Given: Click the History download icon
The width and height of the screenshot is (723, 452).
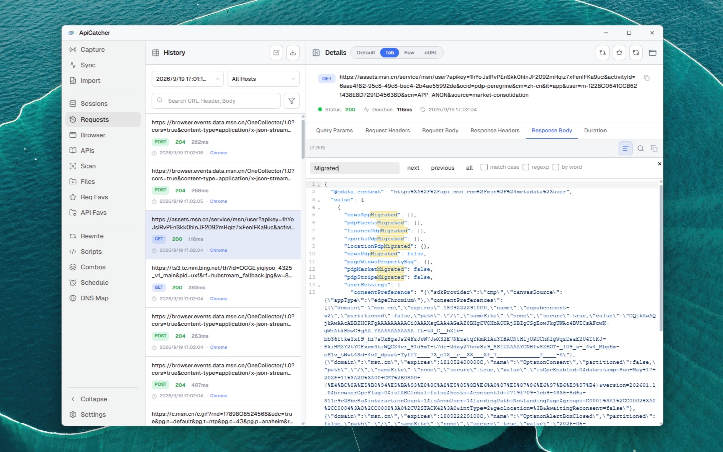Looking at the screenshot, I should [293, 53].
